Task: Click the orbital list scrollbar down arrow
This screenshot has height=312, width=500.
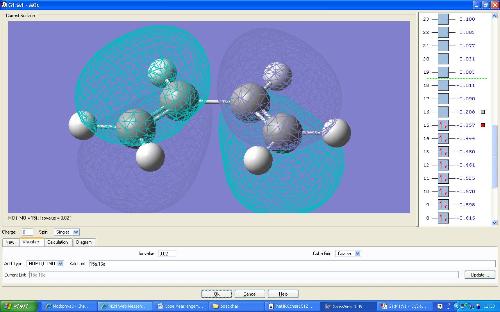Action: 495,223
